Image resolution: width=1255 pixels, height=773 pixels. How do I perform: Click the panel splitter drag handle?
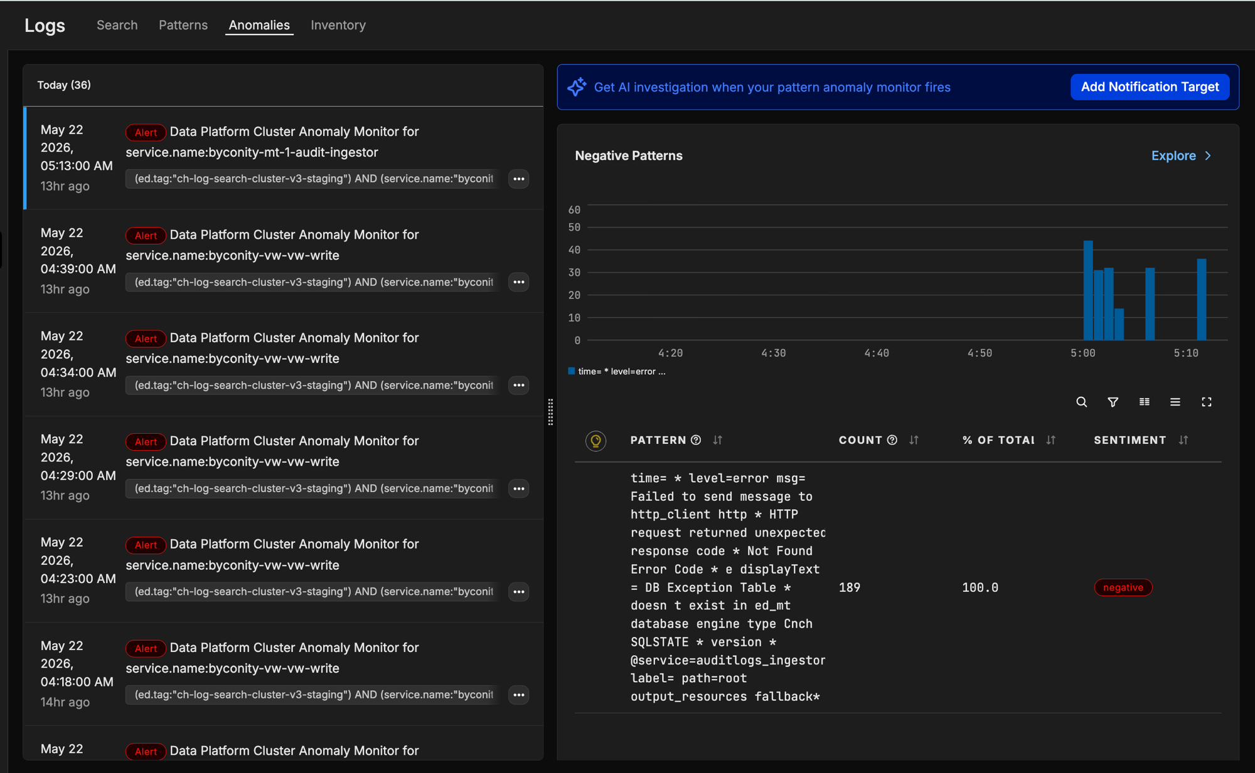click(x=550, y=412)
